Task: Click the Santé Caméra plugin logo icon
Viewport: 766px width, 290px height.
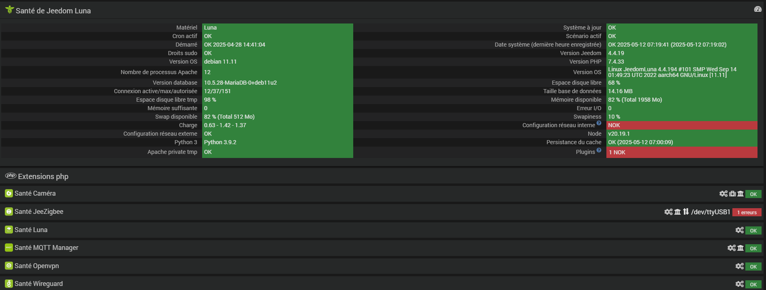Action: 9,193
